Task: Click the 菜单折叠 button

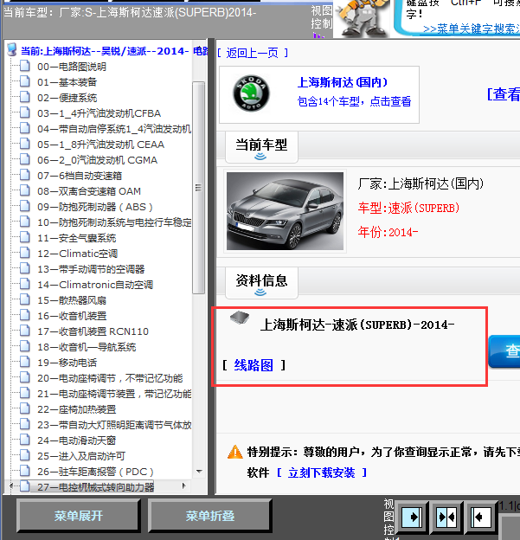Action: (x=209, y=516)
